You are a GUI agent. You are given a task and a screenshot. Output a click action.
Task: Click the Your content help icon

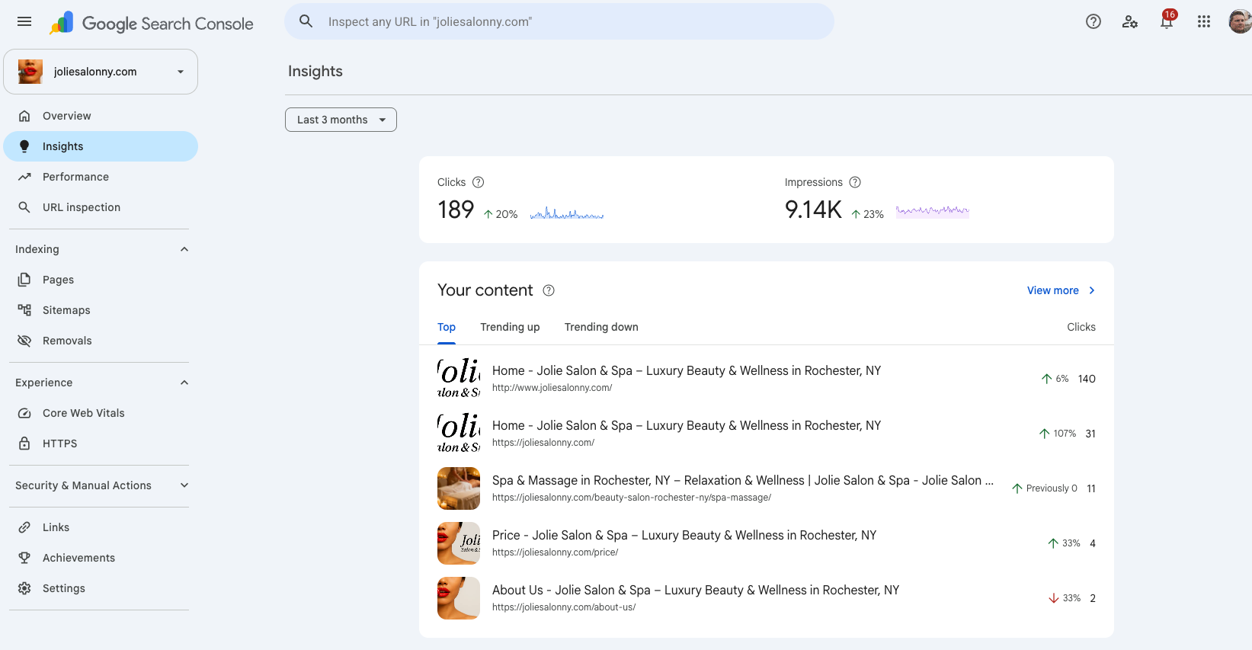coord(549,290)
